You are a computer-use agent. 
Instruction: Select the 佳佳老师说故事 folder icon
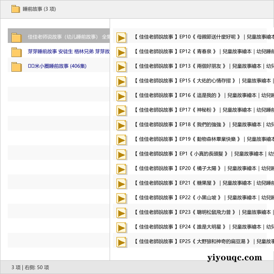(x=16, y=37)
